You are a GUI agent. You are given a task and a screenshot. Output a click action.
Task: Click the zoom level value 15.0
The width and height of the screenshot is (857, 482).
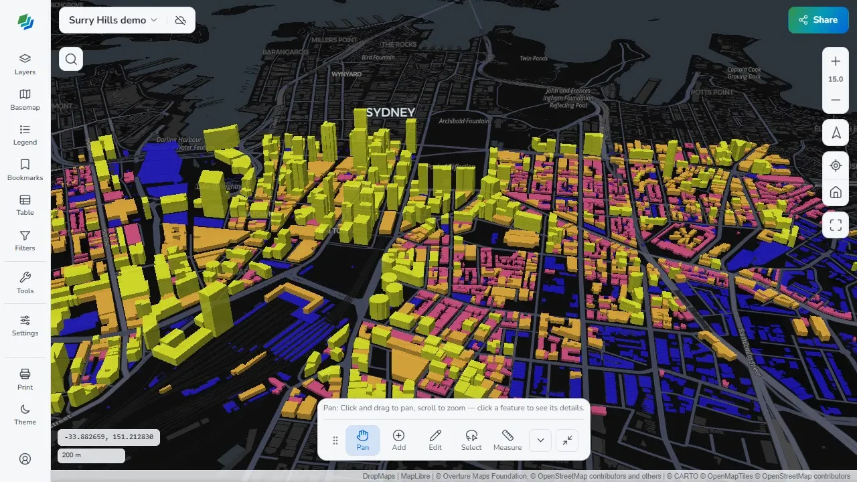[x=836, y=79]
